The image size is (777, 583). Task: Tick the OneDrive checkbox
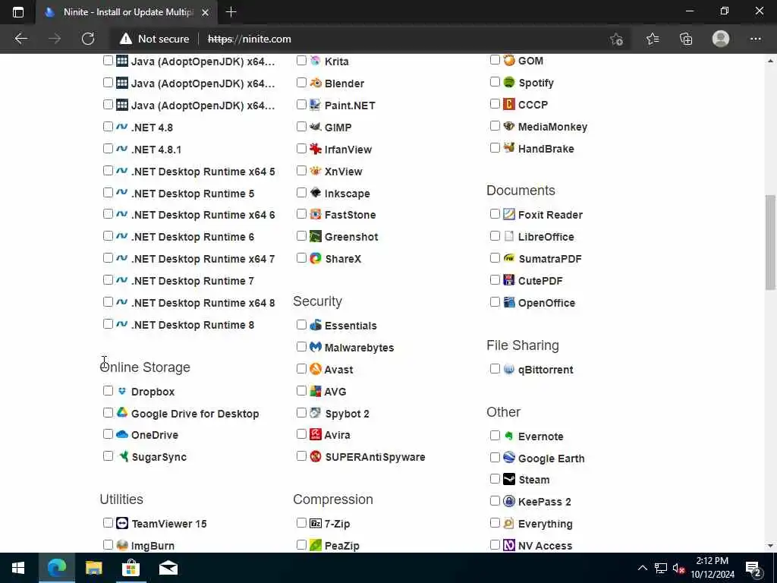coord(108,434)
